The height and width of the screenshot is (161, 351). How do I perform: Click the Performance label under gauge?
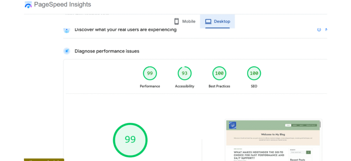(x=150, y=86)
